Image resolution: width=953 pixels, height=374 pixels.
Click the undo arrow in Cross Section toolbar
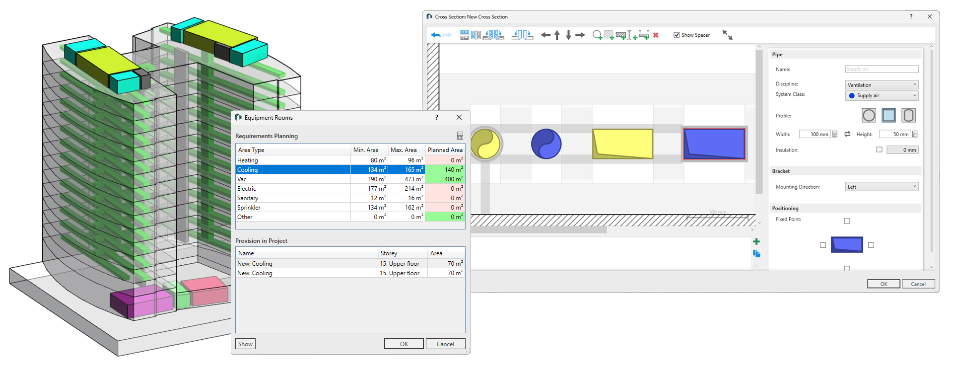435,35
